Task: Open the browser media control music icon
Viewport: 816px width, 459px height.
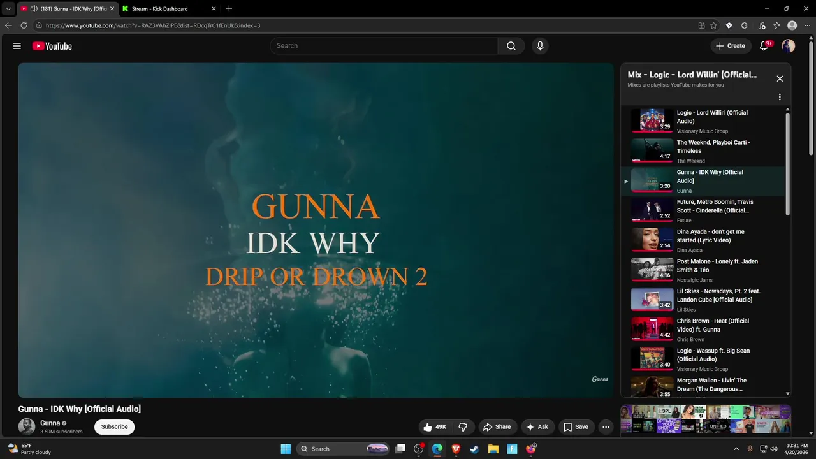Action: pyautogui.click(x=762, y=25)
